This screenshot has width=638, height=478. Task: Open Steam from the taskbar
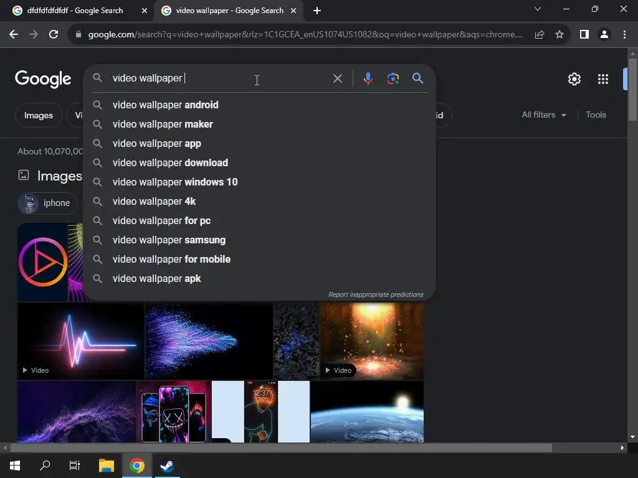pyautogui.click(x=167, y=466)
